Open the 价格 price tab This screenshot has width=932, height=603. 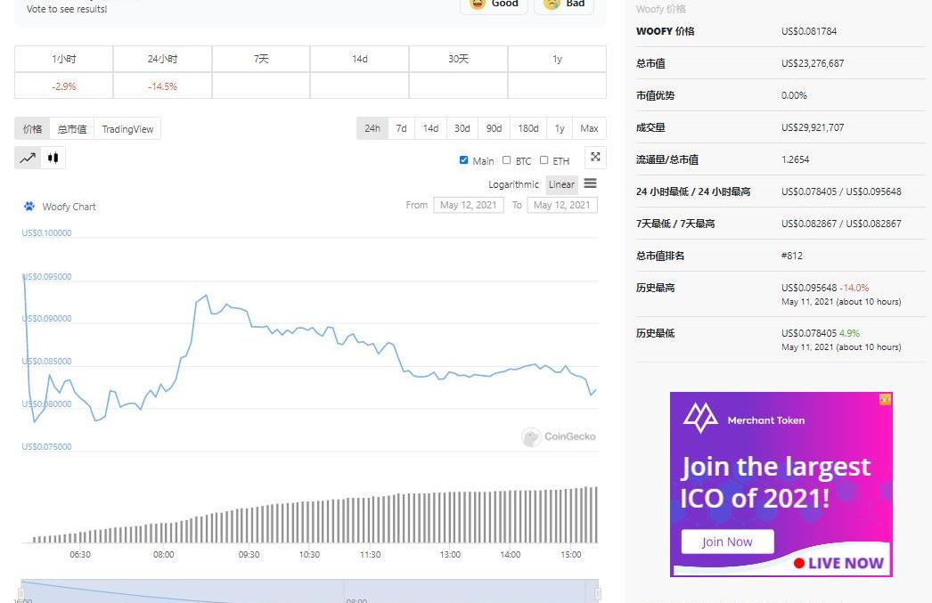pyautogui.click(x=32, y=129)
